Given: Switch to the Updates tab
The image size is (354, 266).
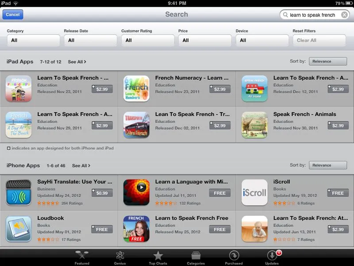Looking at the screenshot, I should point(272,258).
